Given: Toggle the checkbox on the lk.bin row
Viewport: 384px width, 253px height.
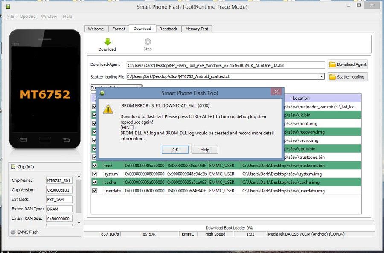Looking at the screenshot, I should 94,115.
